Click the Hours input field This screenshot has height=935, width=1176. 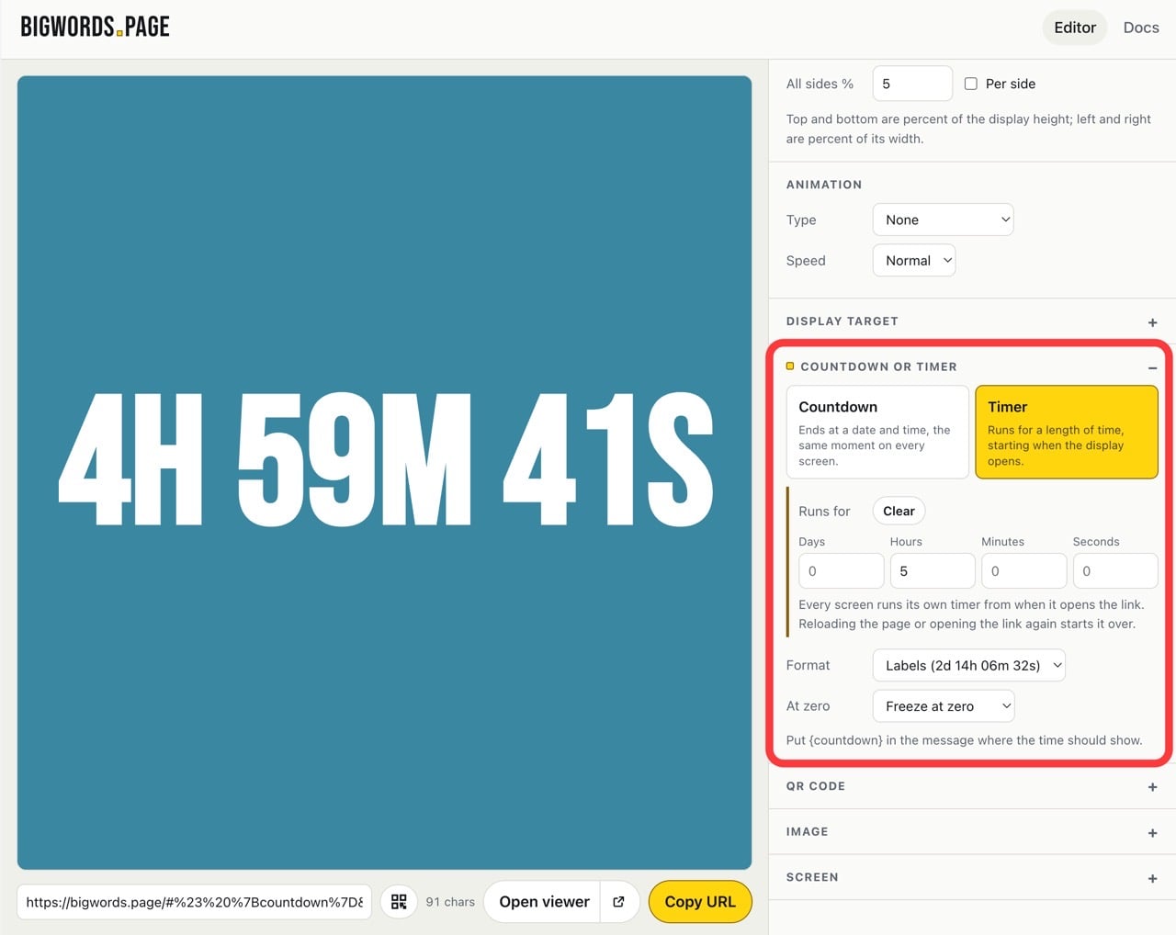933,571
